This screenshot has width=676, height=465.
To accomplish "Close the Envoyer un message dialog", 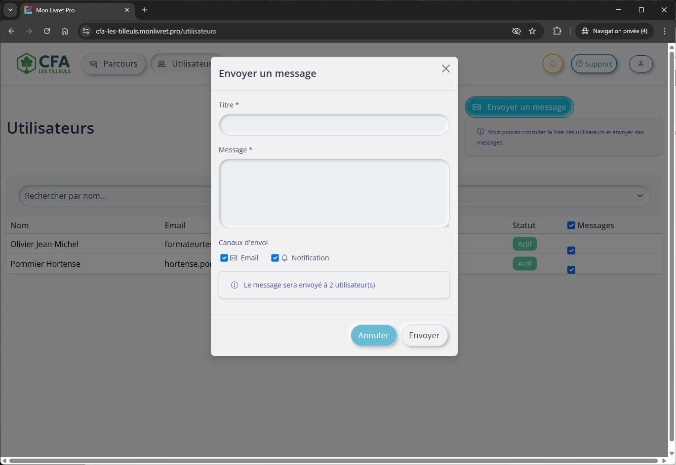I will (x=445, y=69).
